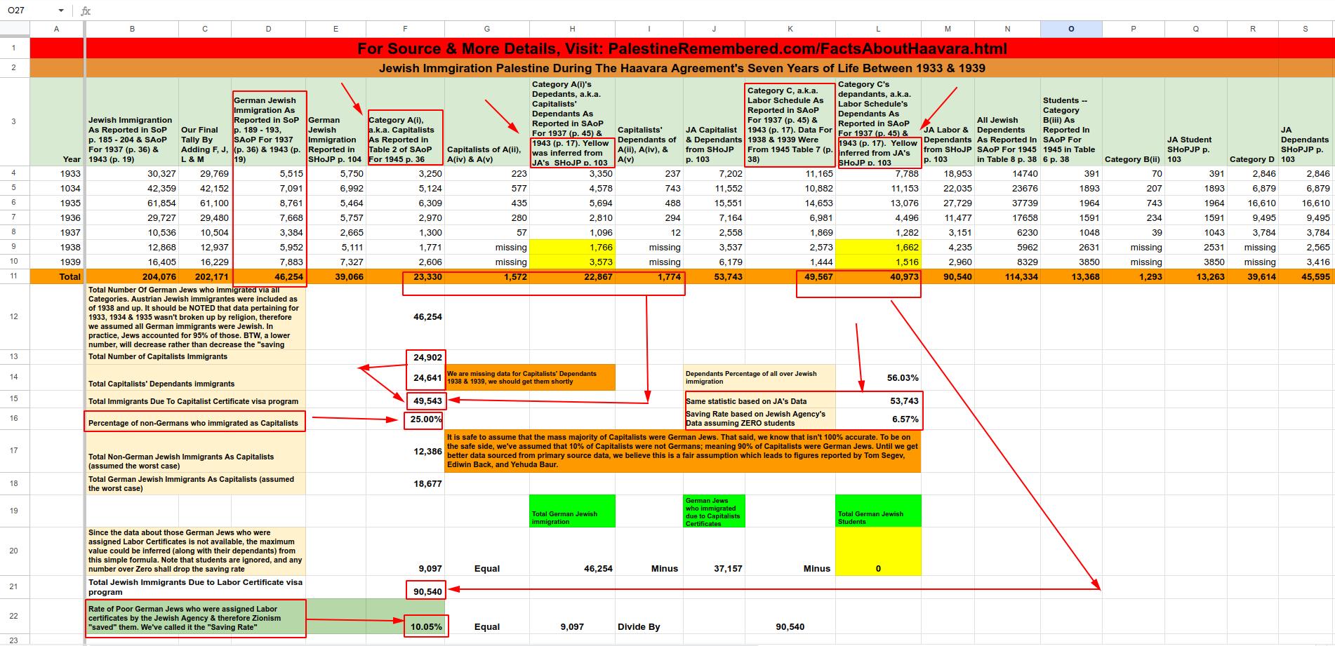Screen dimensions: 1335x646
Task: Select year cell '1933'
Action: (x=57, y=173)
